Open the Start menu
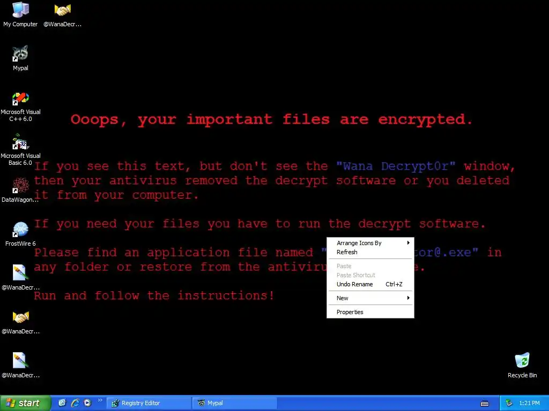 [26, 403]
